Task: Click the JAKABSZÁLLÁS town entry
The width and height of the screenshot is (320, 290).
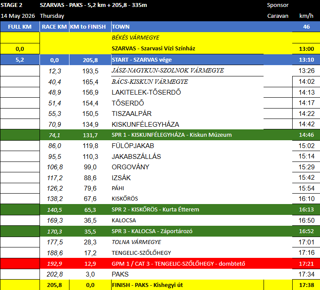Action: 136,156
